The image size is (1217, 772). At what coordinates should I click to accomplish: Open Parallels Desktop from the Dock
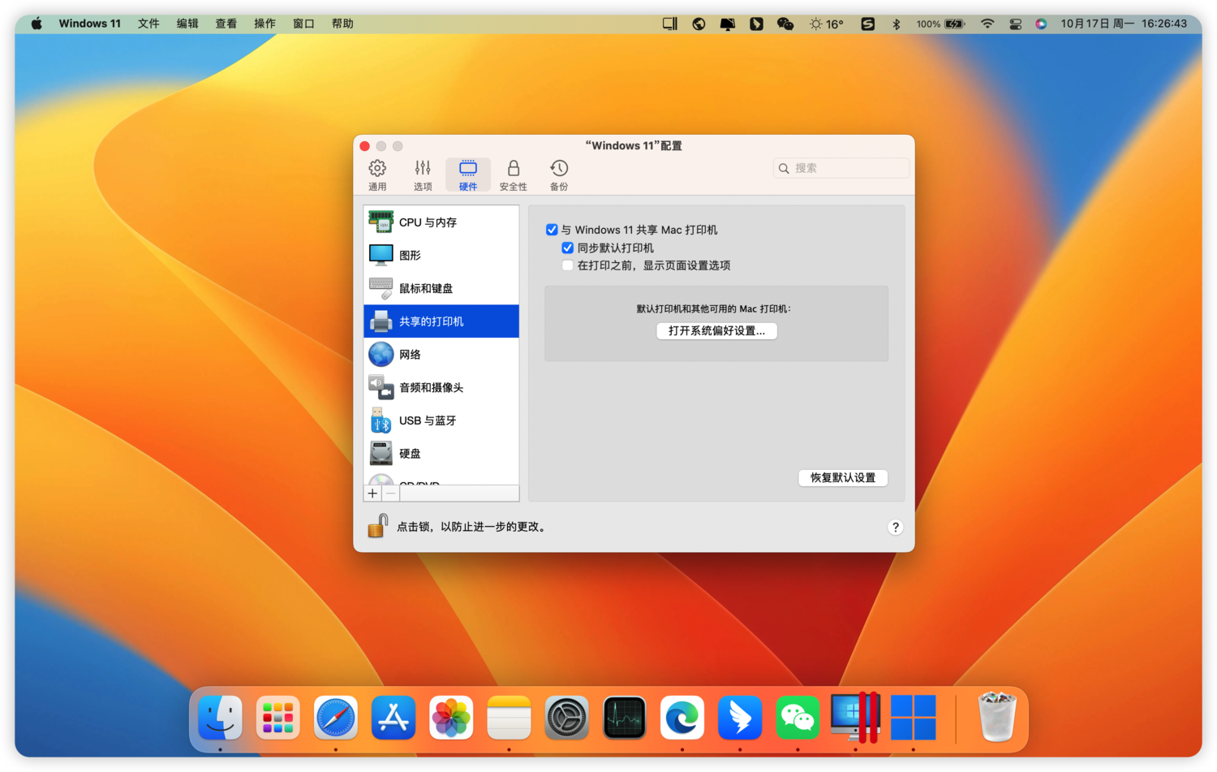855,718
